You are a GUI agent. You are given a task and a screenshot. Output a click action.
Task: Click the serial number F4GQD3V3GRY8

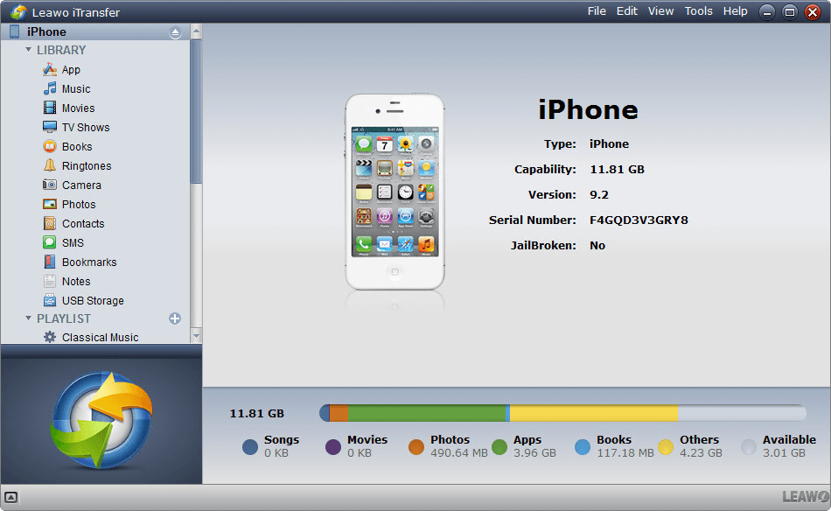(639, 220)
